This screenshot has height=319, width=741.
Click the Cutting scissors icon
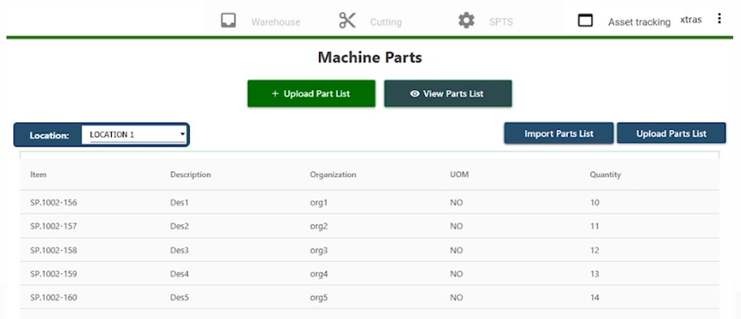pos(347,21)
